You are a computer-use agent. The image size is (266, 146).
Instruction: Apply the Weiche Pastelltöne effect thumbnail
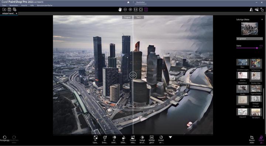243,75
